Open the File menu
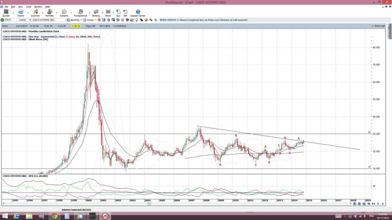 pyautogui.click(x=6, y=7)
